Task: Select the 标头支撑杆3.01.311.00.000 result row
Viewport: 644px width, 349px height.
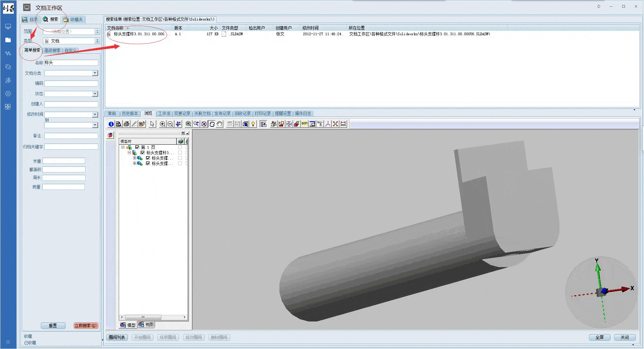Action: (372, 34)
